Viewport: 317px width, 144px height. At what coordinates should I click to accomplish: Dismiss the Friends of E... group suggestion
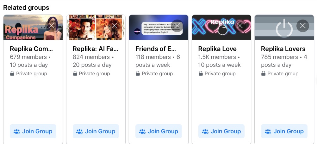coord(177,26)
